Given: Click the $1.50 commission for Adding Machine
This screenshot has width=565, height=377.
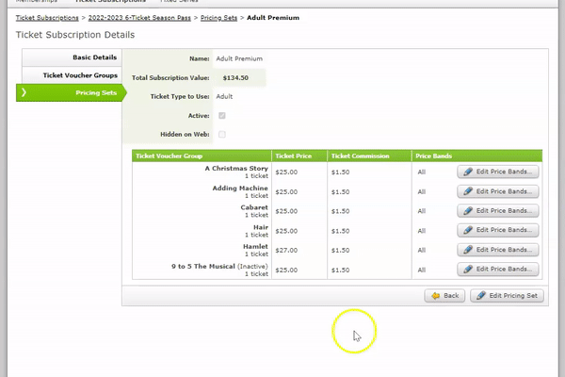Looking at the screenshot, I should pyautogui.click(x=341, y=192).
